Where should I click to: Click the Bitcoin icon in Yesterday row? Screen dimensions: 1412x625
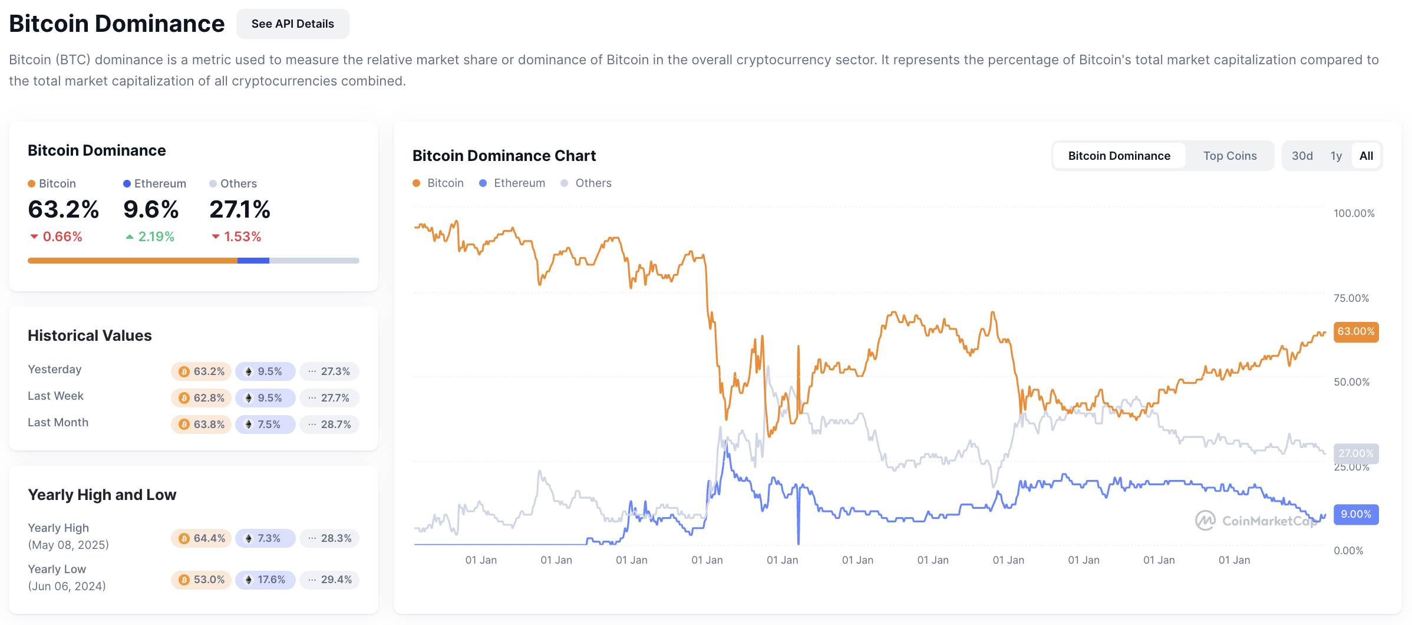point(184,371)
